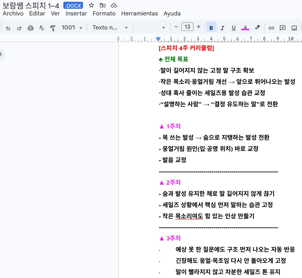The image size is (302, 278).
Task: Move document using folder icon
Action: click(x=102, y=5)
